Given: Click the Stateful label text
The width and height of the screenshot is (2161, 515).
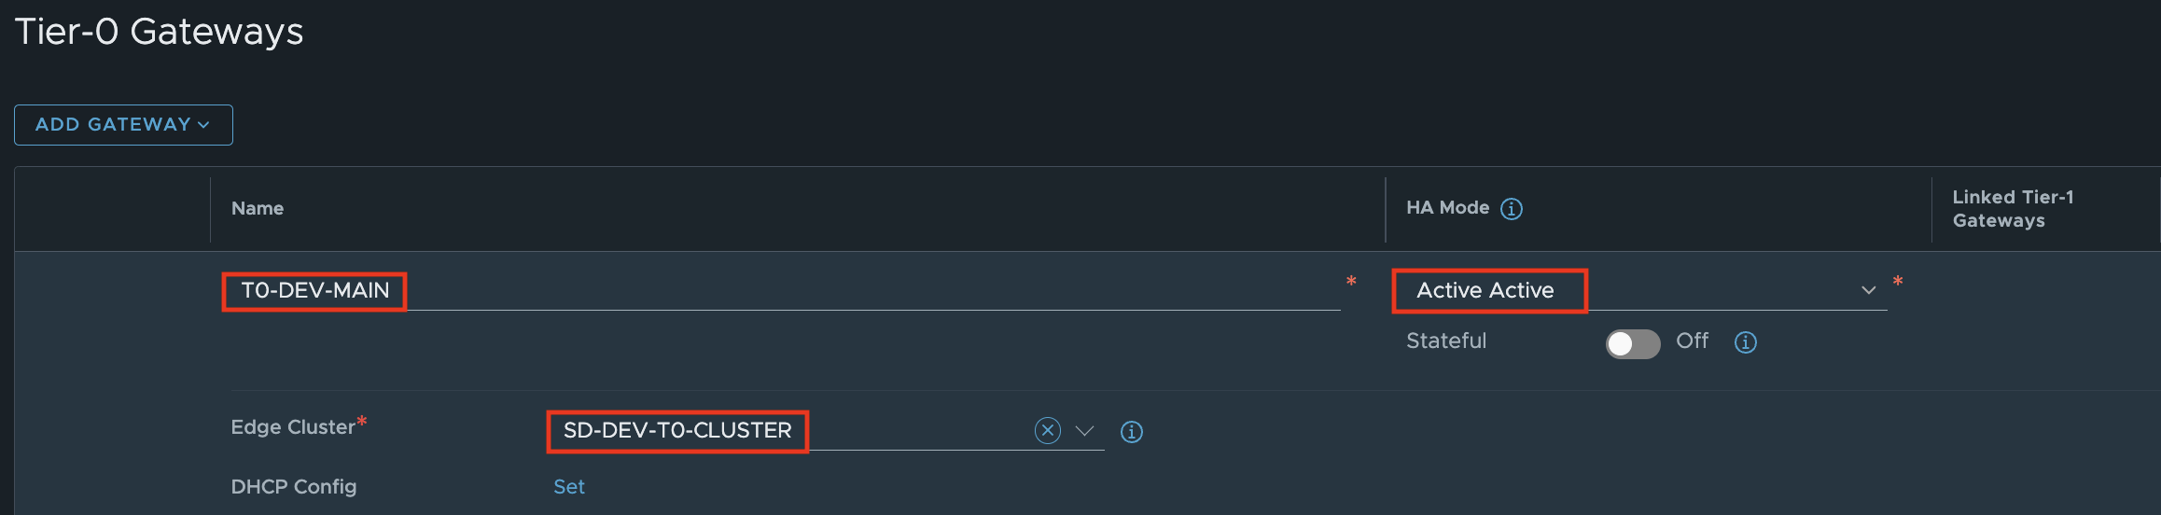Looking at the screenshot, I should [x=1446, y=341].
